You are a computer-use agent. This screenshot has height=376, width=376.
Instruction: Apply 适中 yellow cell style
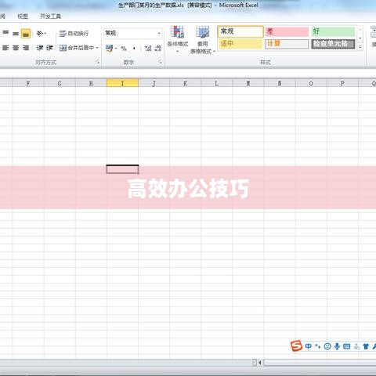[240, 44]
